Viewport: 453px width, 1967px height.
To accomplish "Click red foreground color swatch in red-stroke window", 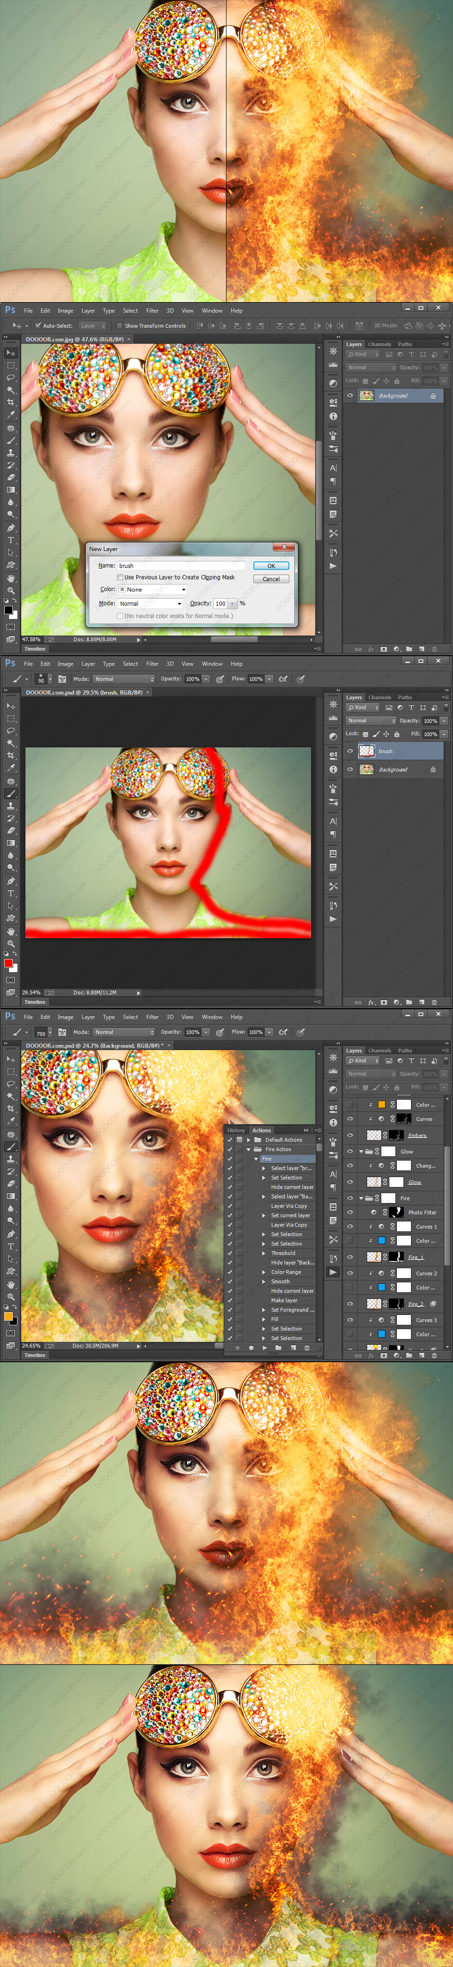I will [8, 964].
